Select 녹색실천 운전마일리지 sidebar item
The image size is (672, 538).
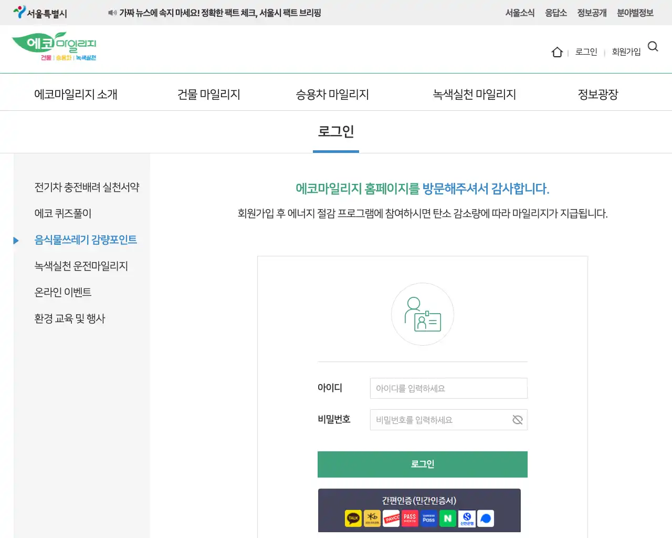pos(81,266)
